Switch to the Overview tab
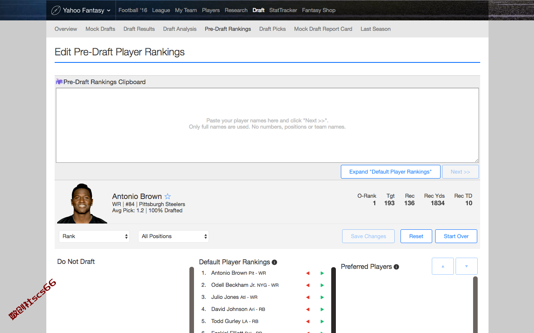 66,29
